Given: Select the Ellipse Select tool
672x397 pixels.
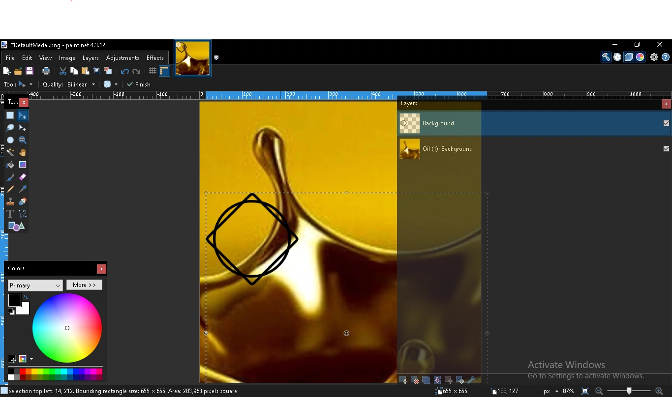Looking at the screenshot, I should (x=10, y=140).
